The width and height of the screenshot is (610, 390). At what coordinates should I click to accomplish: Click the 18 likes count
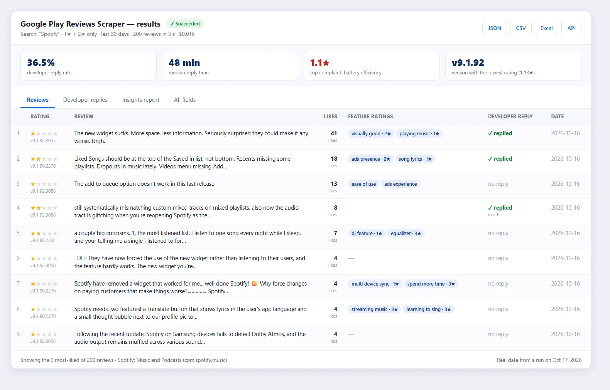[334, 159]
